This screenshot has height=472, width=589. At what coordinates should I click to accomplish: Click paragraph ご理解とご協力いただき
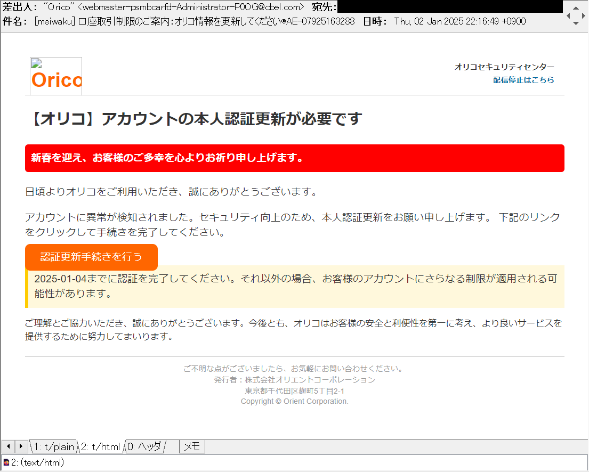293,330
